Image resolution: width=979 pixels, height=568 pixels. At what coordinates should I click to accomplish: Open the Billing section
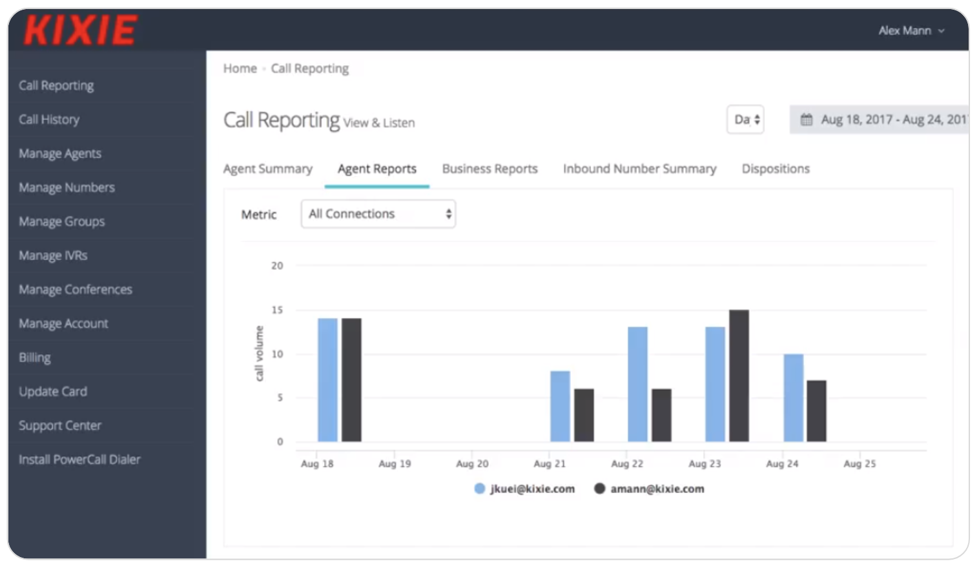(x=35, y=358)
